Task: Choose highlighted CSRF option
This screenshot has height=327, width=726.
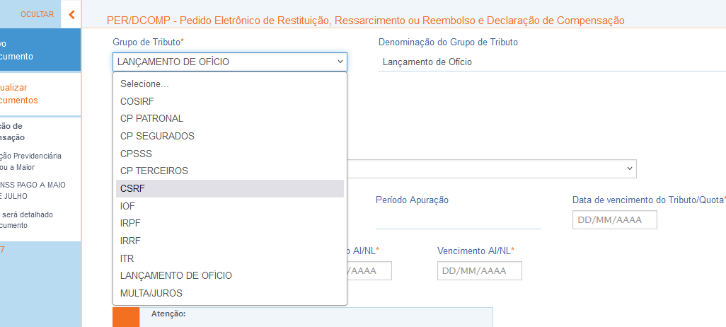Action: (x=230, y=188)
